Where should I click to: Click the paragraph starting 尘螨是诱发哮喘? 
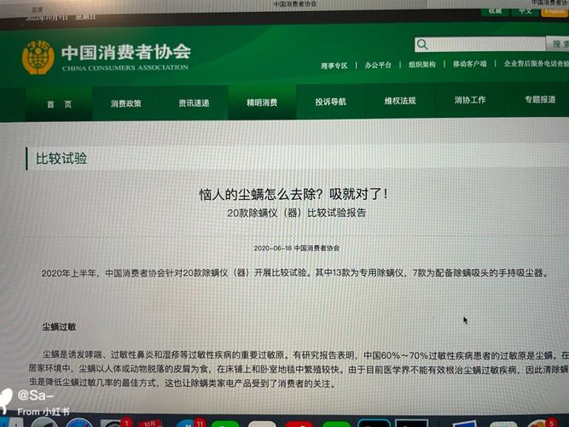tap(299, 369)
